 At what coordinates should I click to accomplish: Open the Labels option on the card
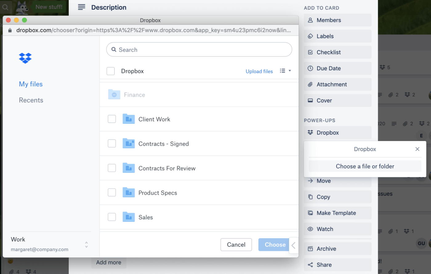311,36
